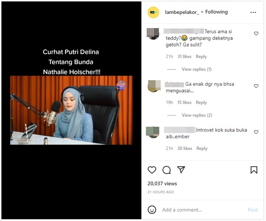The width and height of the screenshot is (266, 221).
Task: View the 31 likes list
Action: [184, 57]
